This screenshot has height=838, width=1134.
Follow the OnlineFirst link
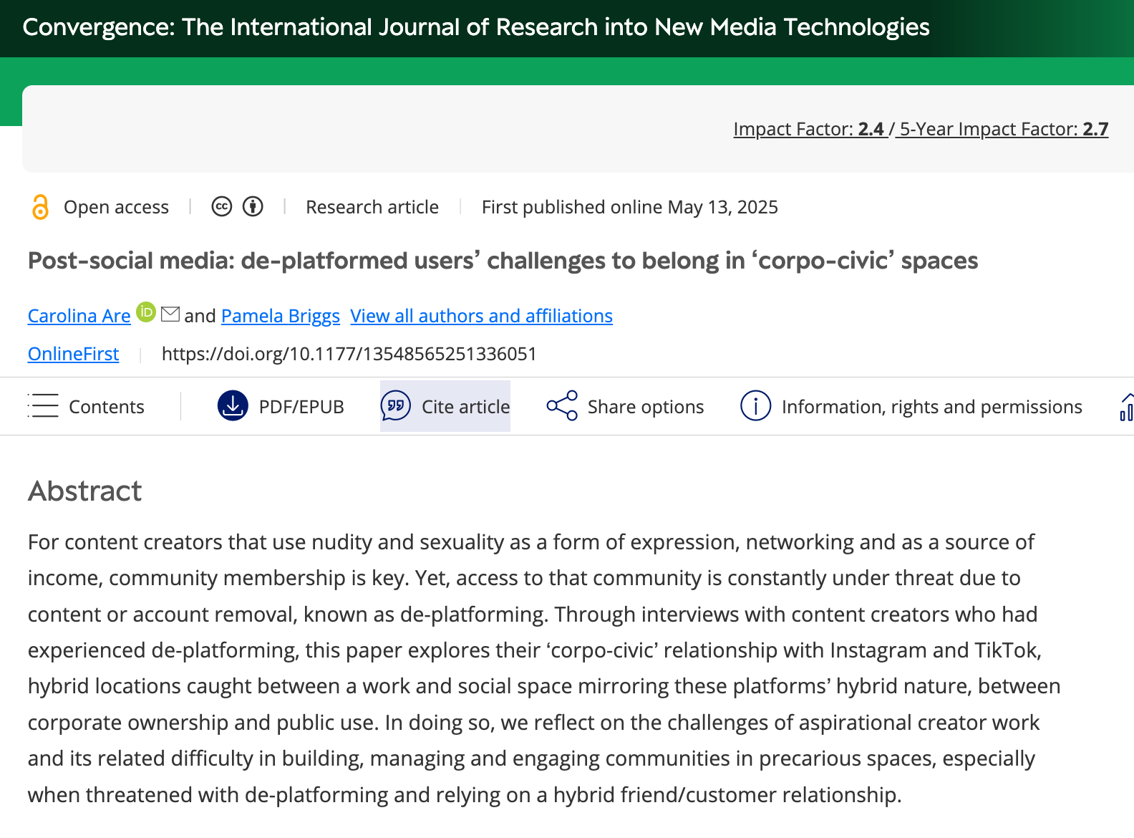73,354
